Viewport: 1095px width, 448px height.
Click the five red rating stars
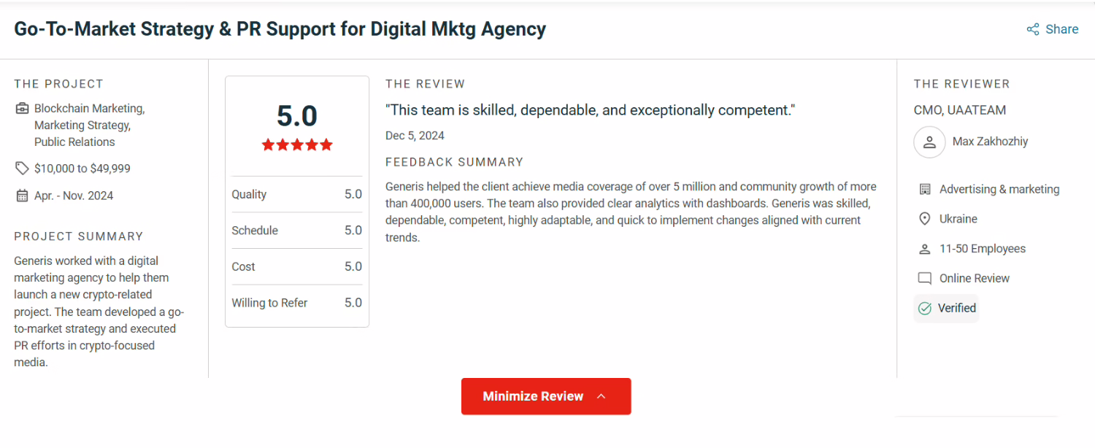[297, 144]
